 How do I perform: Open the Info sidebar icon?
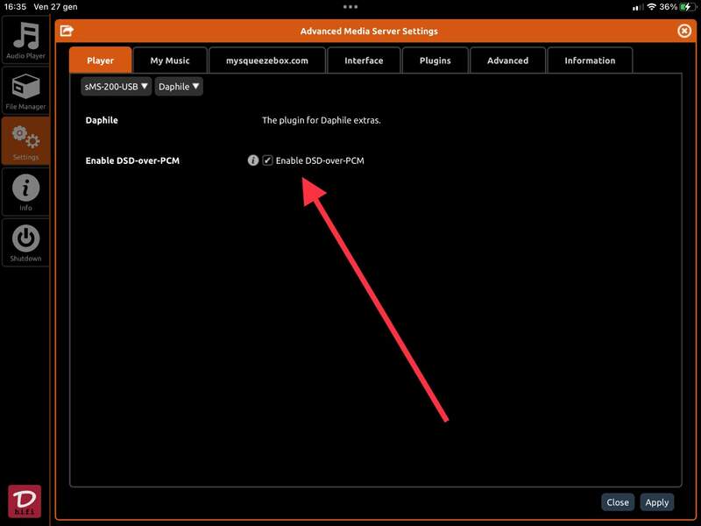click(25, 191)
